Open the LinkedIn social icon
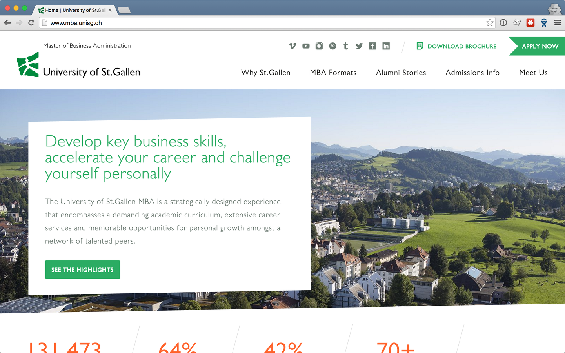This screenshot has height=353, width=565. [386, 46]
